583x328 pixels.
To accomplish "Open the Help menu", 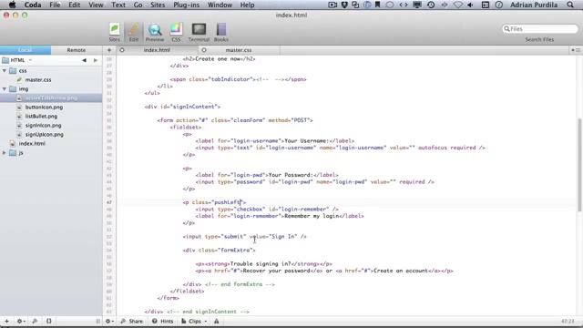I will pyautogui.click(x=247, y=5).
